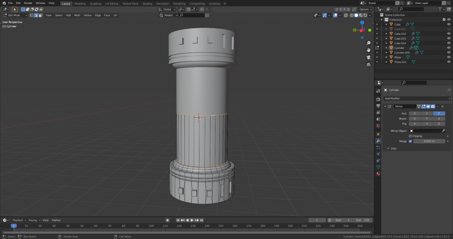Click the Mirror Object eyedropper

coord(443,131)
